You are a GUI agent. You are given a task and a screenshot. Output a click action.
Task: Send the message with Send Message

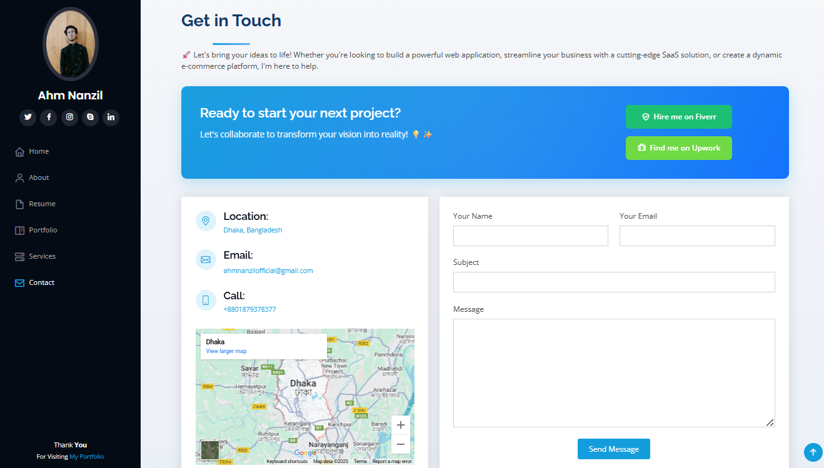tap(613, 449)
